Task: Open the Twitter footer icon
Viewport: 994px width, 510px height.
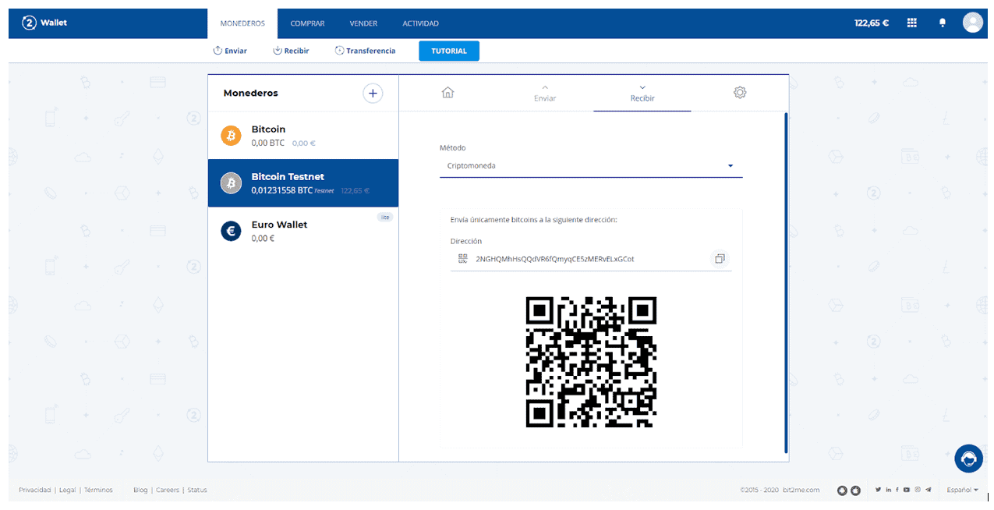Action: [x=879, y=490]
